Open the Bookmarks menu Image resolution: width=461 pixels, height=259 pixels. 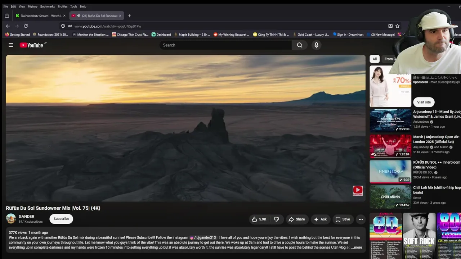pos(48,6)
